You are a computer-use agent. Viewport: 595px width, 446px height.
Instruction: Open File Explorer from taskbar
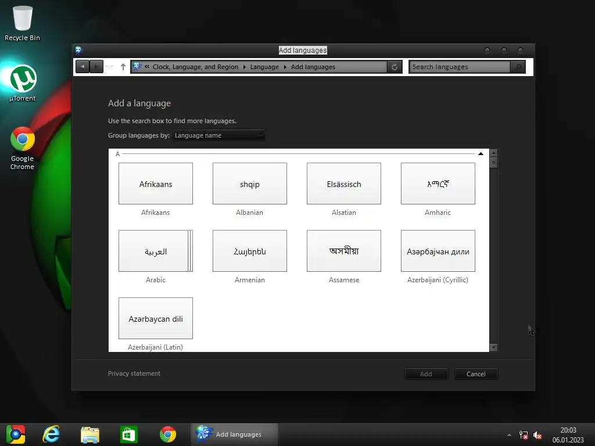pos(90,434)
